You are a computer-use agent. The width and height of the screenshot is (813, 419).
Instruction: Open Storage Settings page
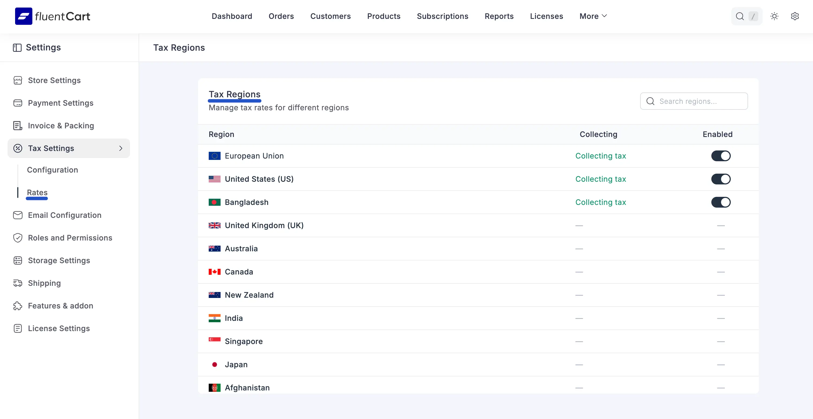tap(59, 261)
